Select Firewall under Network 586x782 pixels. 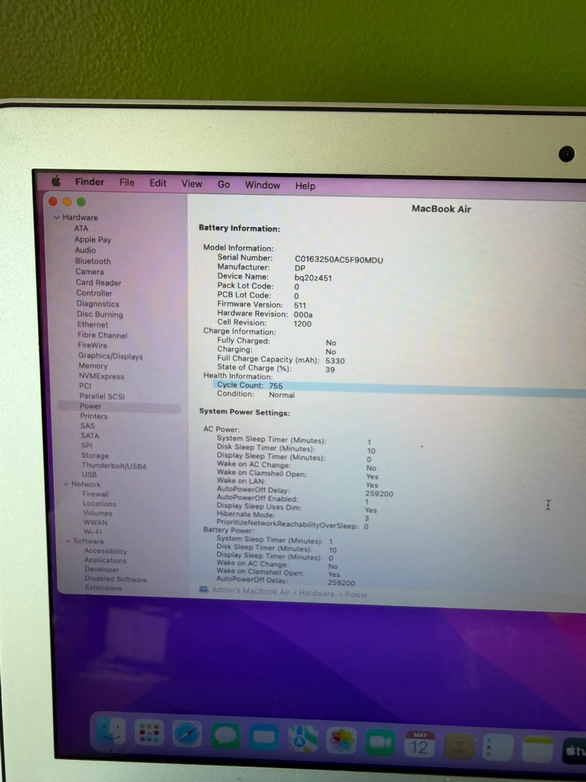coord(95,494)
